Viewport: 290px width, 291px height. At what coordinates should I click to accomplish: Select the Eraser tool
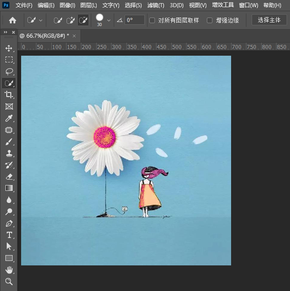click(9, 177)
